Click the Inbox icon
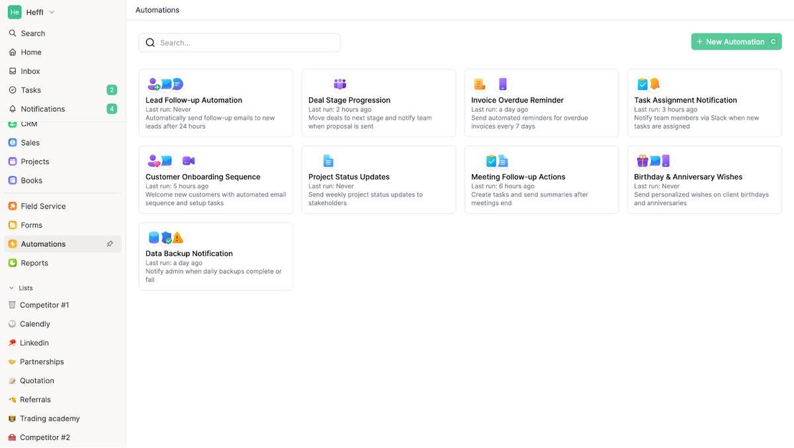Viewport: 794px width, 448px height. (x=13, y=71)
